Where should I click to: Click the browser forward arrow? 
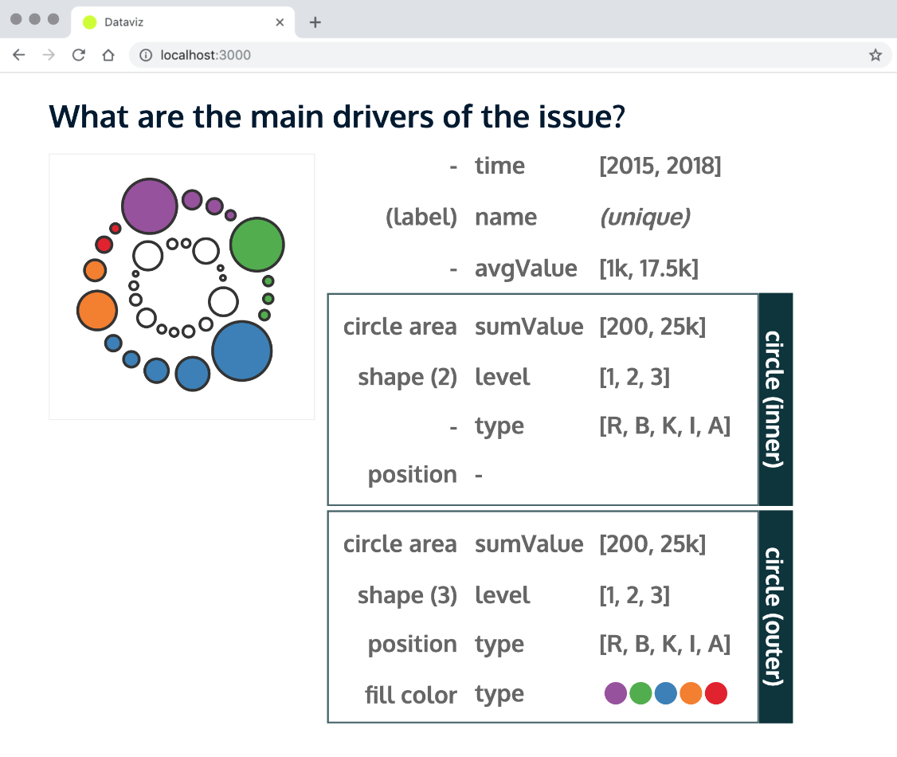(x=49, y=55)
